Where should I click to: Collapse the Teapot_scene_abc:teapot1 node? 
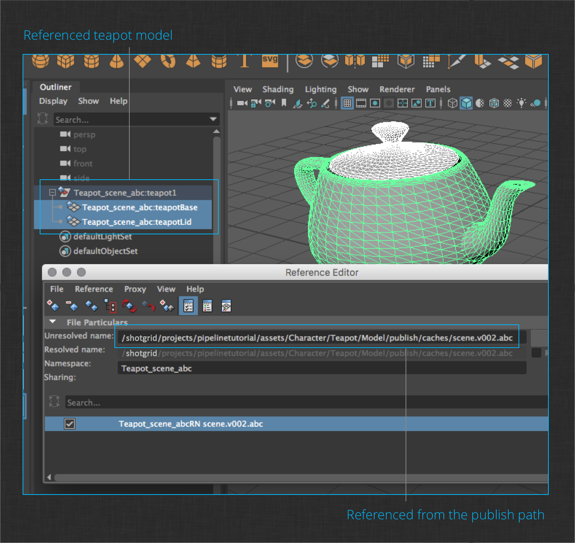[x=52, y=192]
